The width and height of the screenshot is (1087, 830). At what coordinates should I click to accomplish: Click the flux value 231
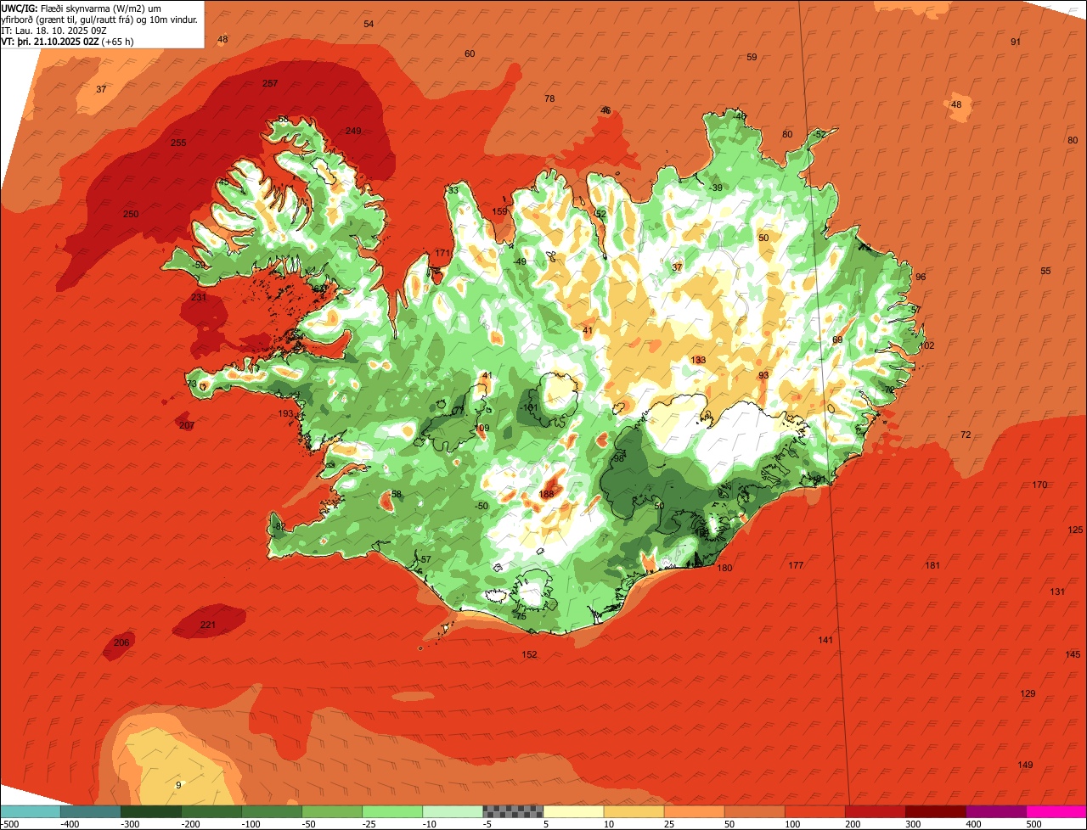(x=199, y=297)
